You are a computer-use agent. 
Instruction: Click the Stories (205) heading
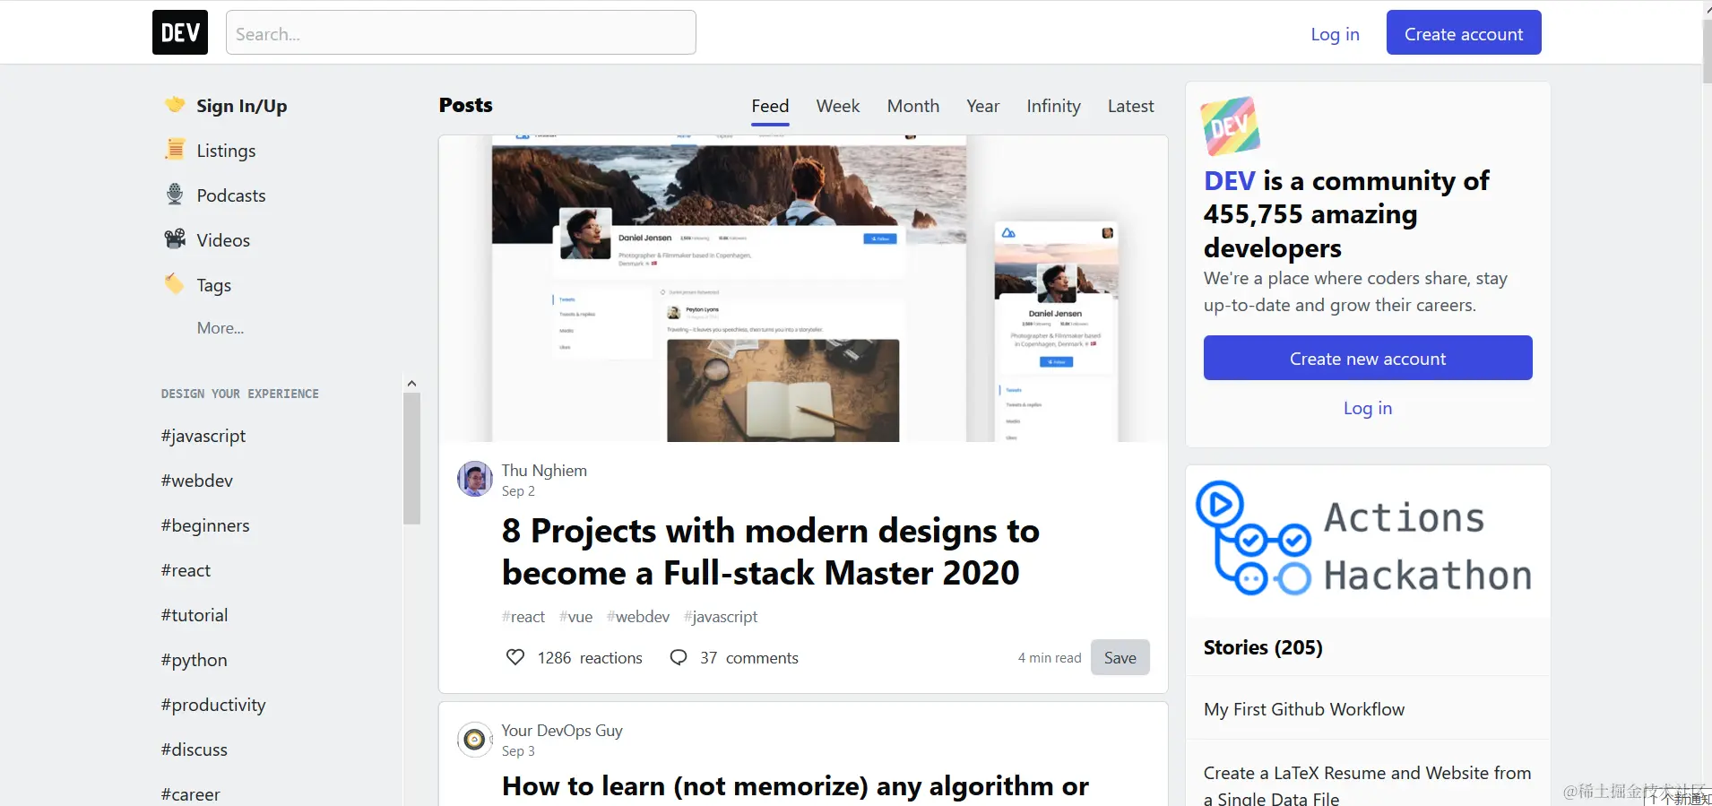click(x=1263, y=647)
